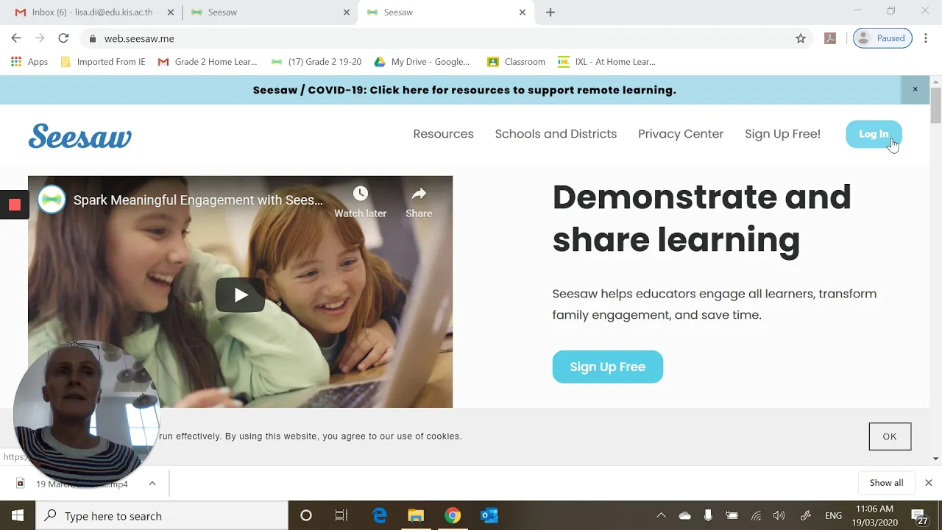The height and width of the screenshot is (530, 942).
Task: Open the Paused profile button
Action: [x=882, y=38]
